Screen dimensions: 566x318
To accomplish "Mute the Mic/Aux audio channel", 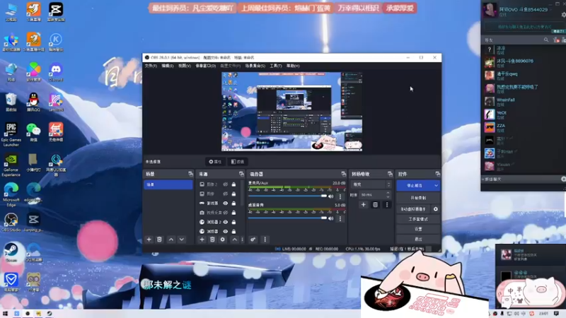I will coord(330,196).
